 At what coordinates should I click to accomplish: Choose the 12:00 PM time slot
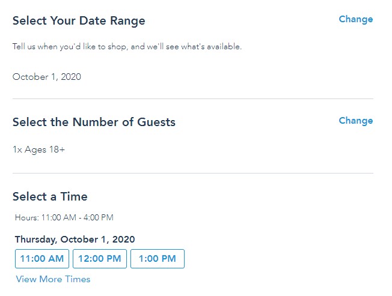[x=99, y=259]
